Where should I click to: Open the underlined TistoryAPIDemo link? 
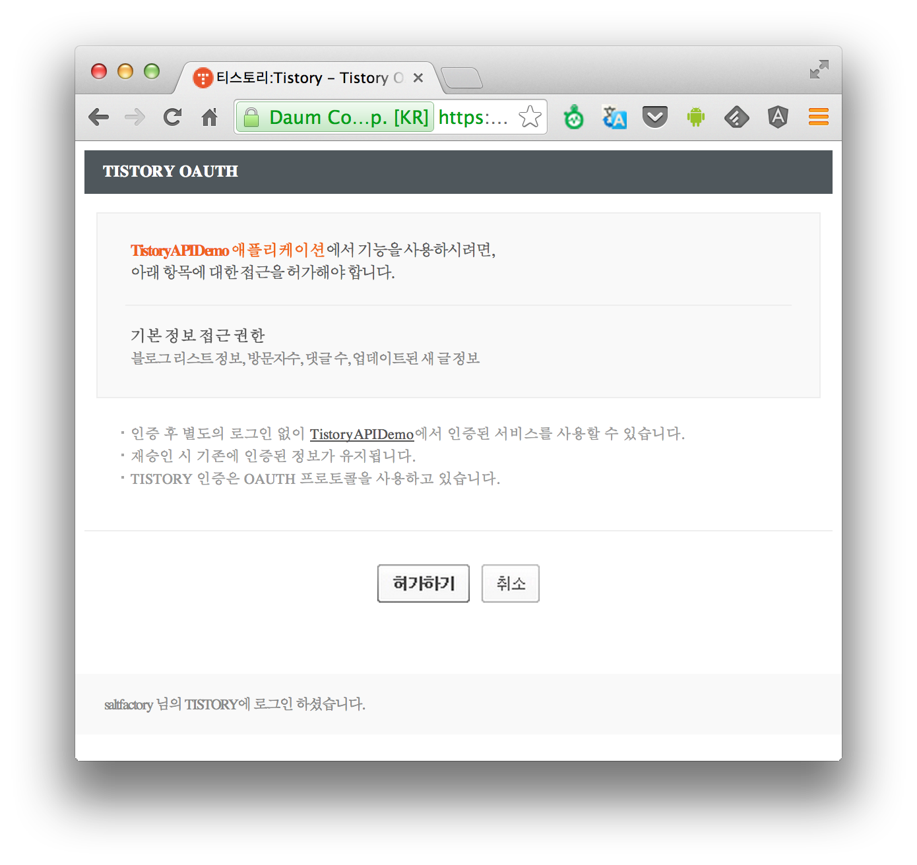tap(362, 434)
